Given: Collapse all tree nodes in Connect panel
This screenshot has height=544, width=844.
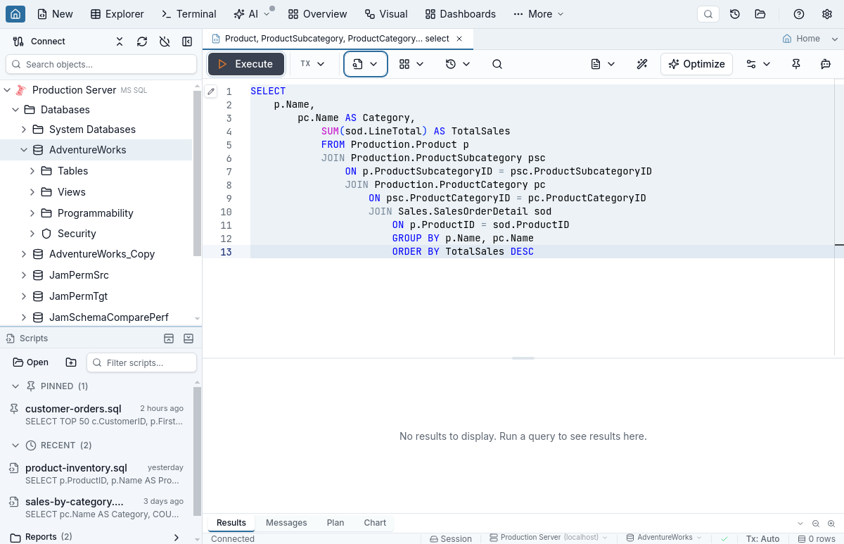Looking at the screenshot, I should [x=120, y=42].
